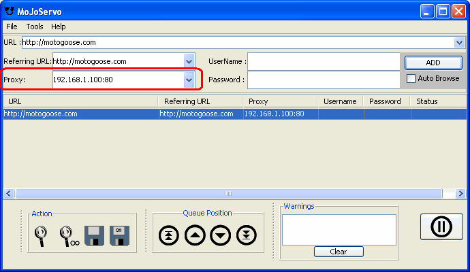Close the MoJoServo window

(x=458, y=12)
